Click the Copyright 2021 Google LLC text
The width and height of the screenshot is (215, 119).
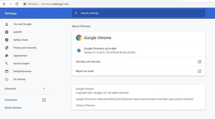pos(102,93)
